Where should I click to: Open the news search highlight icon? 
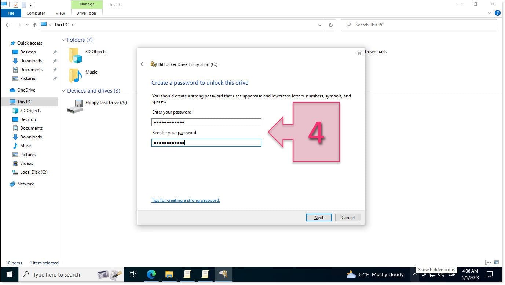(110, 274)
